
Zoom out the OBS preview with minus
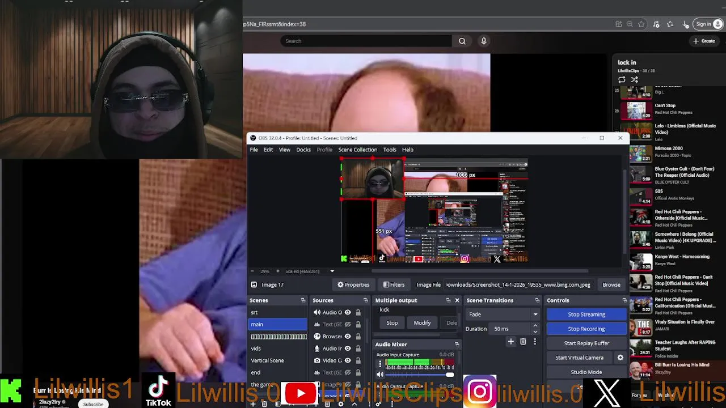(252, 271)
